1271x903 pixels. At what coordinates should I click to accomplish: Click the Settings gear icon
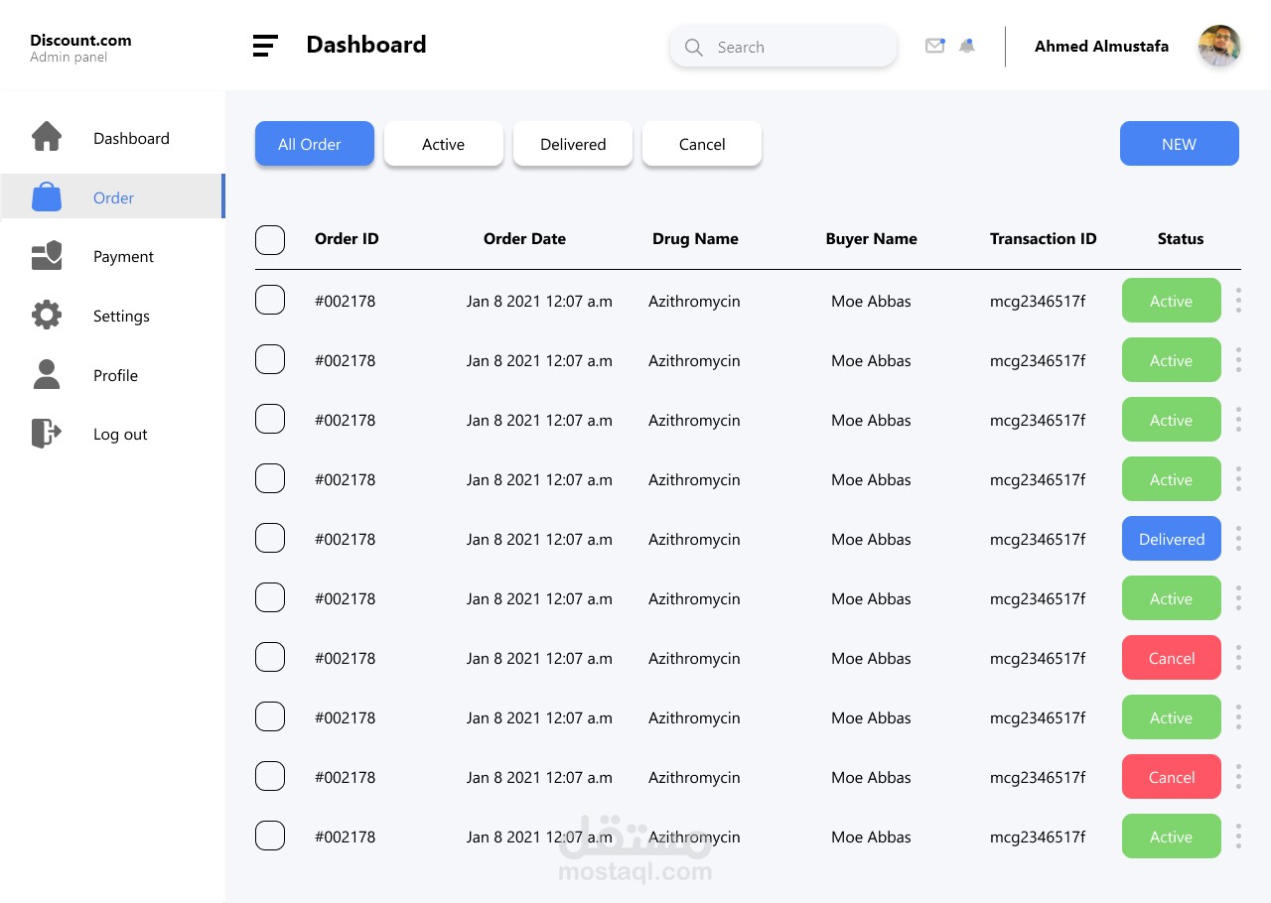[47, 316]
